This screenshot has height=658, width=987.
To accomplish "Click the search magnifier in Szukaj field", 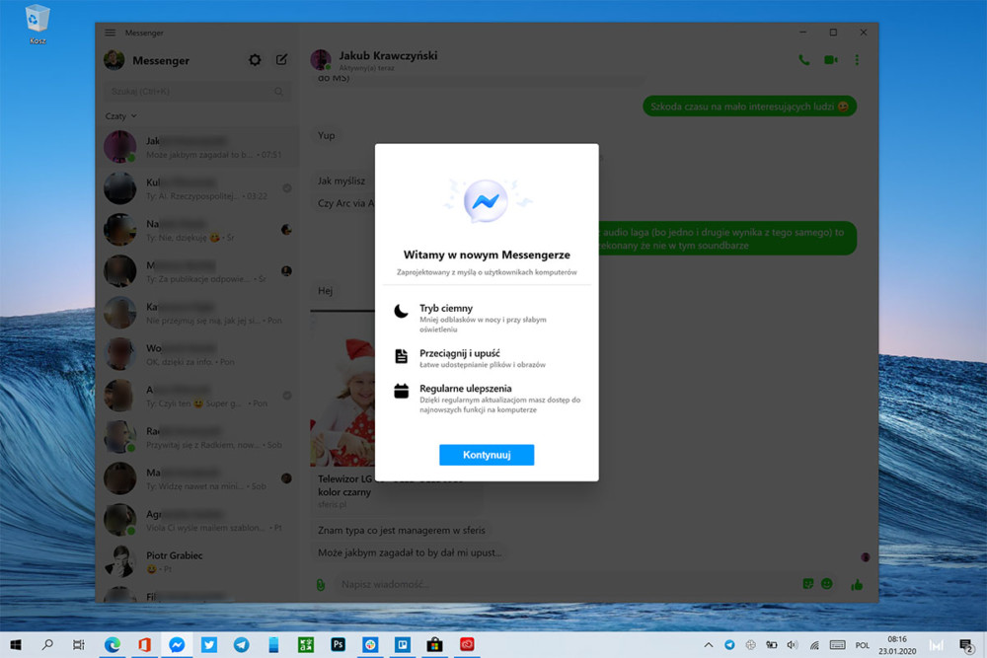I will (279, 92).
